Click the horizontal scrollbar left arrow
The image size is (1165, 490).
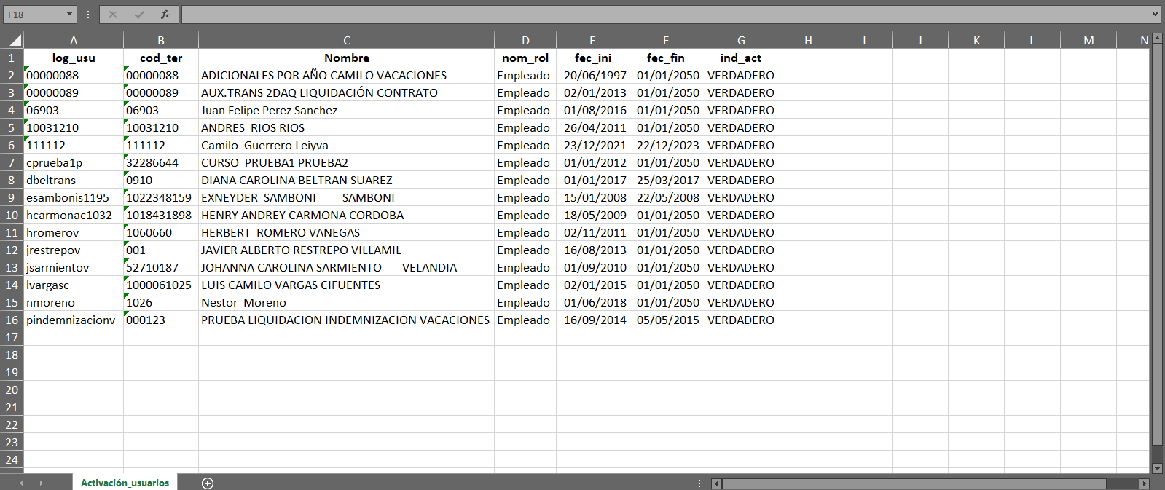point(717,483)
